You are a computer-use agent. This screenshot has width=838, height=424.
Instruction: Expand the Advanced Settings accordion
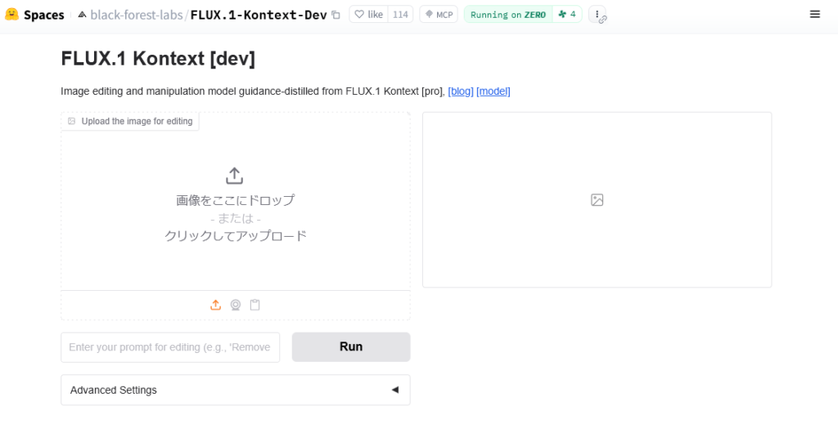click(235, 390)
